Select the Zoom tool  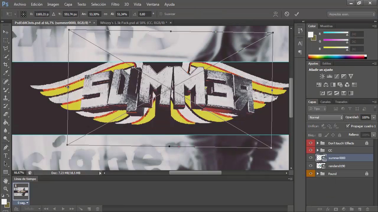pos(6,189)
